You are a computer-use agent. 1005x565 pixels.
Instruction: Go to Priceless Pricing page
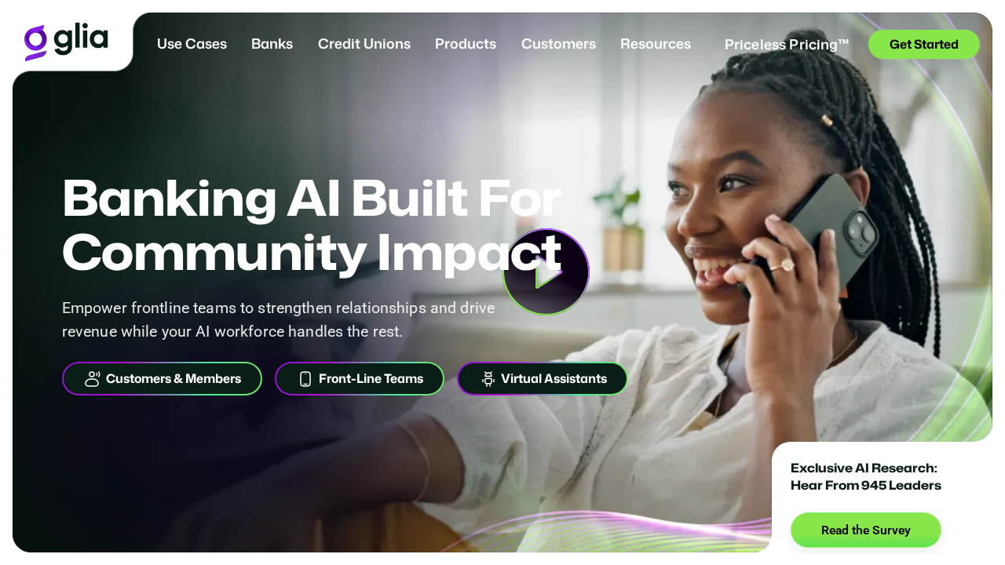point(787,45)
